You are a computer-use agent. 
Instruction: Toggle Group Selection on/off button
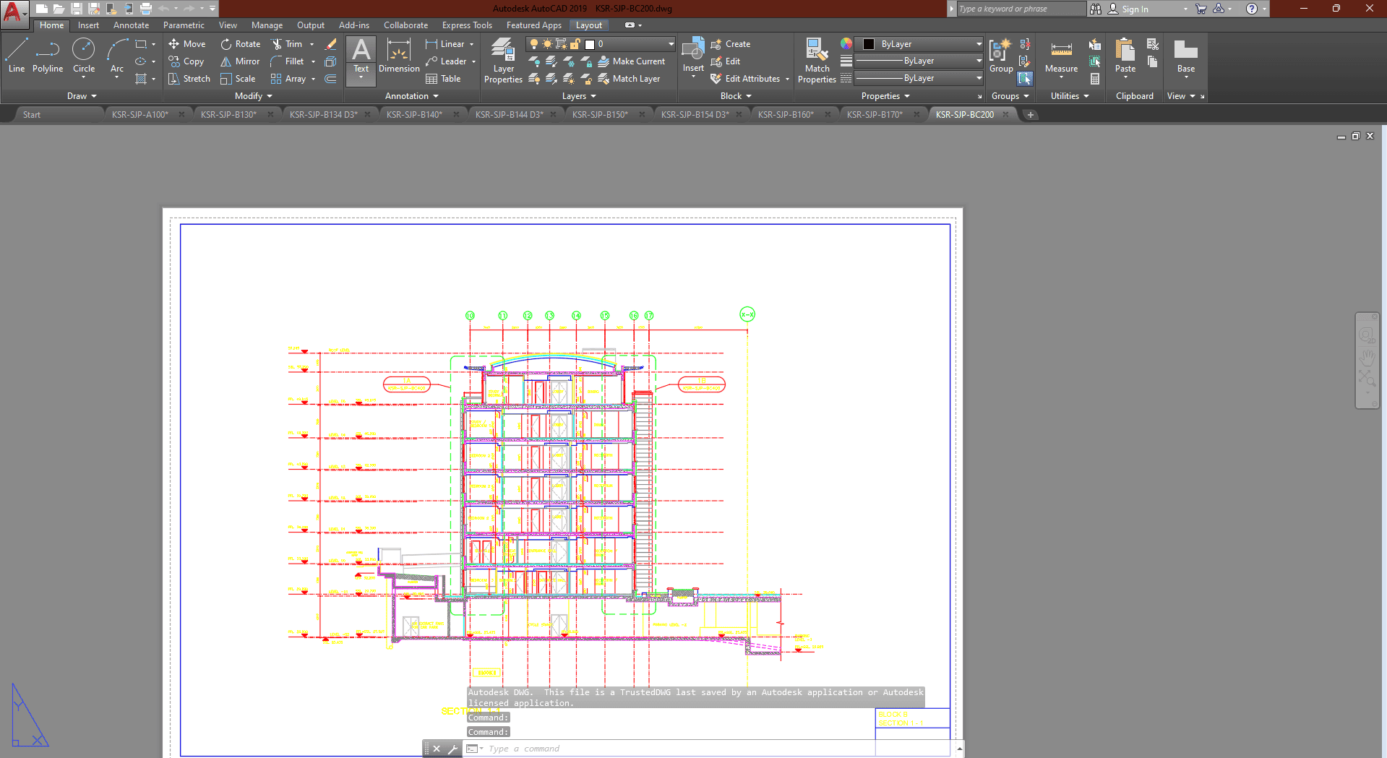(1025, 79)
